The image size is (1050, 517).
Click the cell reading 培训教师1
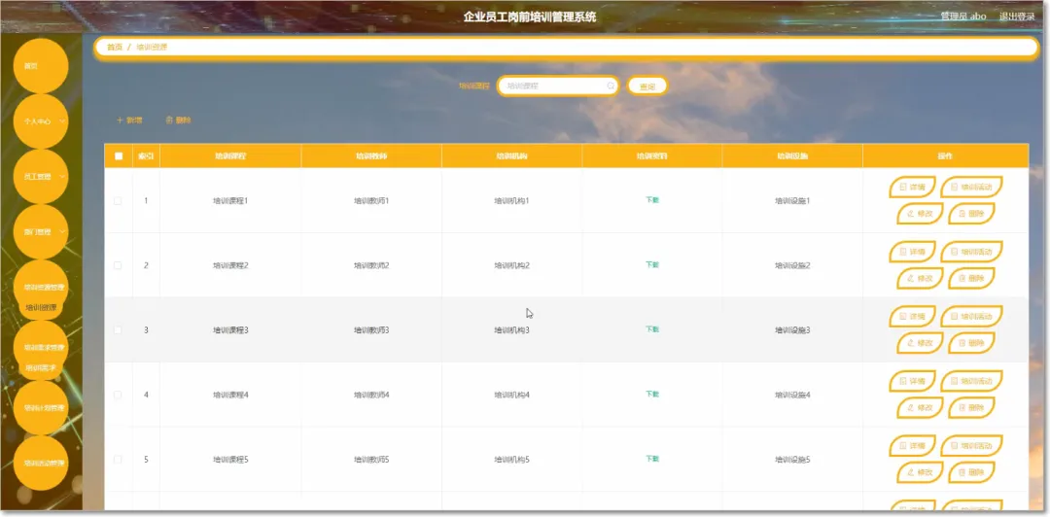click(x=371, y=201)
